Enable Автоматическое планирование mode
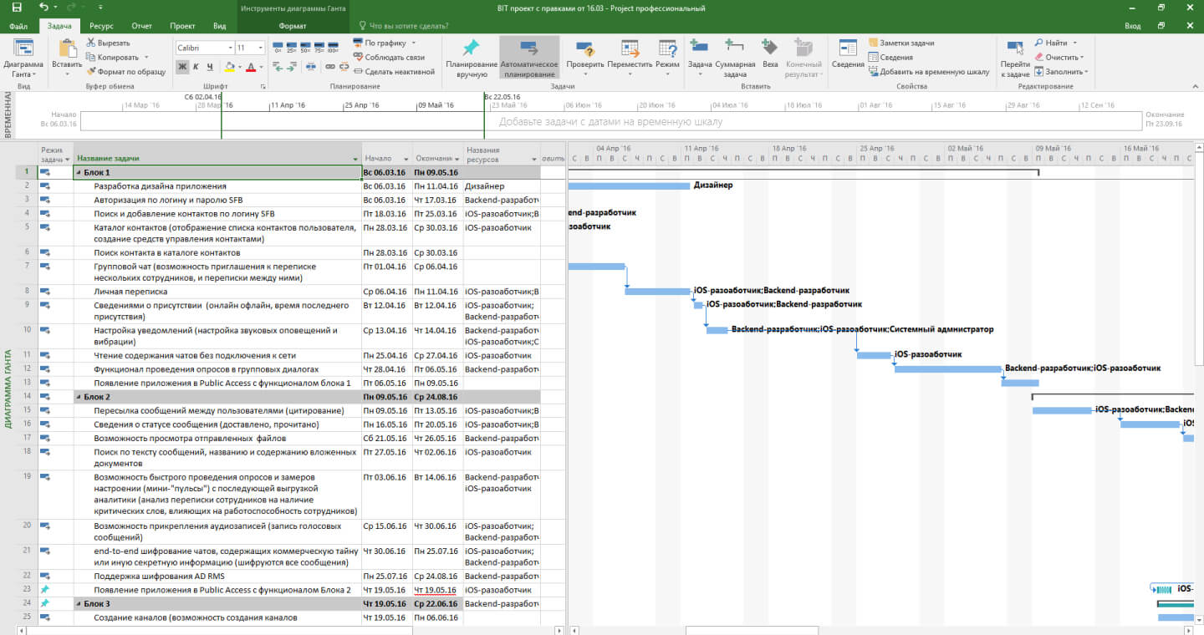This screenshot has height=635, width=1204. [528, 49]
